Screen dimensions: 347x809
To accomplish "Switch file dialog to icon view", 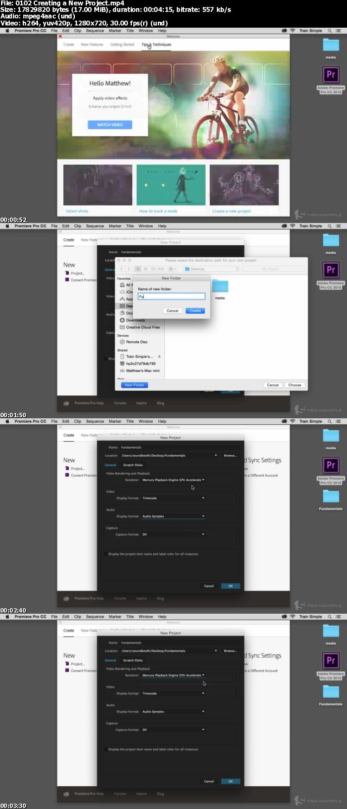I will click(138, 269).
